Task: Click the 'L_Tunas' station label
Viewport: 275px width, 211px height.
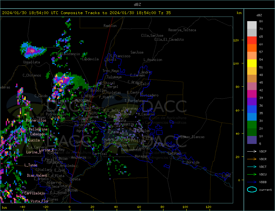Action: coord(31,165)
